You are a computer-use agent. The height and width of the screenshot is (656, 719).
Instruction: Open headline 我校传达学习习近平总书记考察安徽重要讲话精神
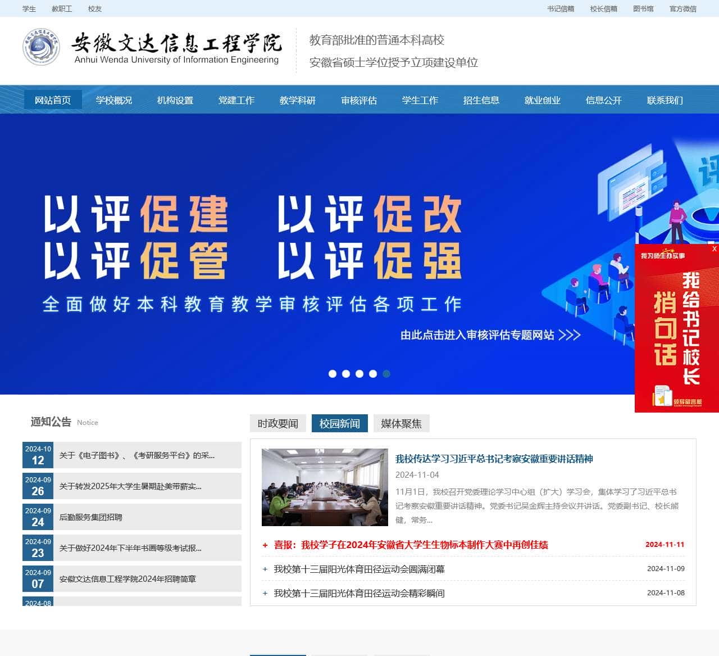494,459
